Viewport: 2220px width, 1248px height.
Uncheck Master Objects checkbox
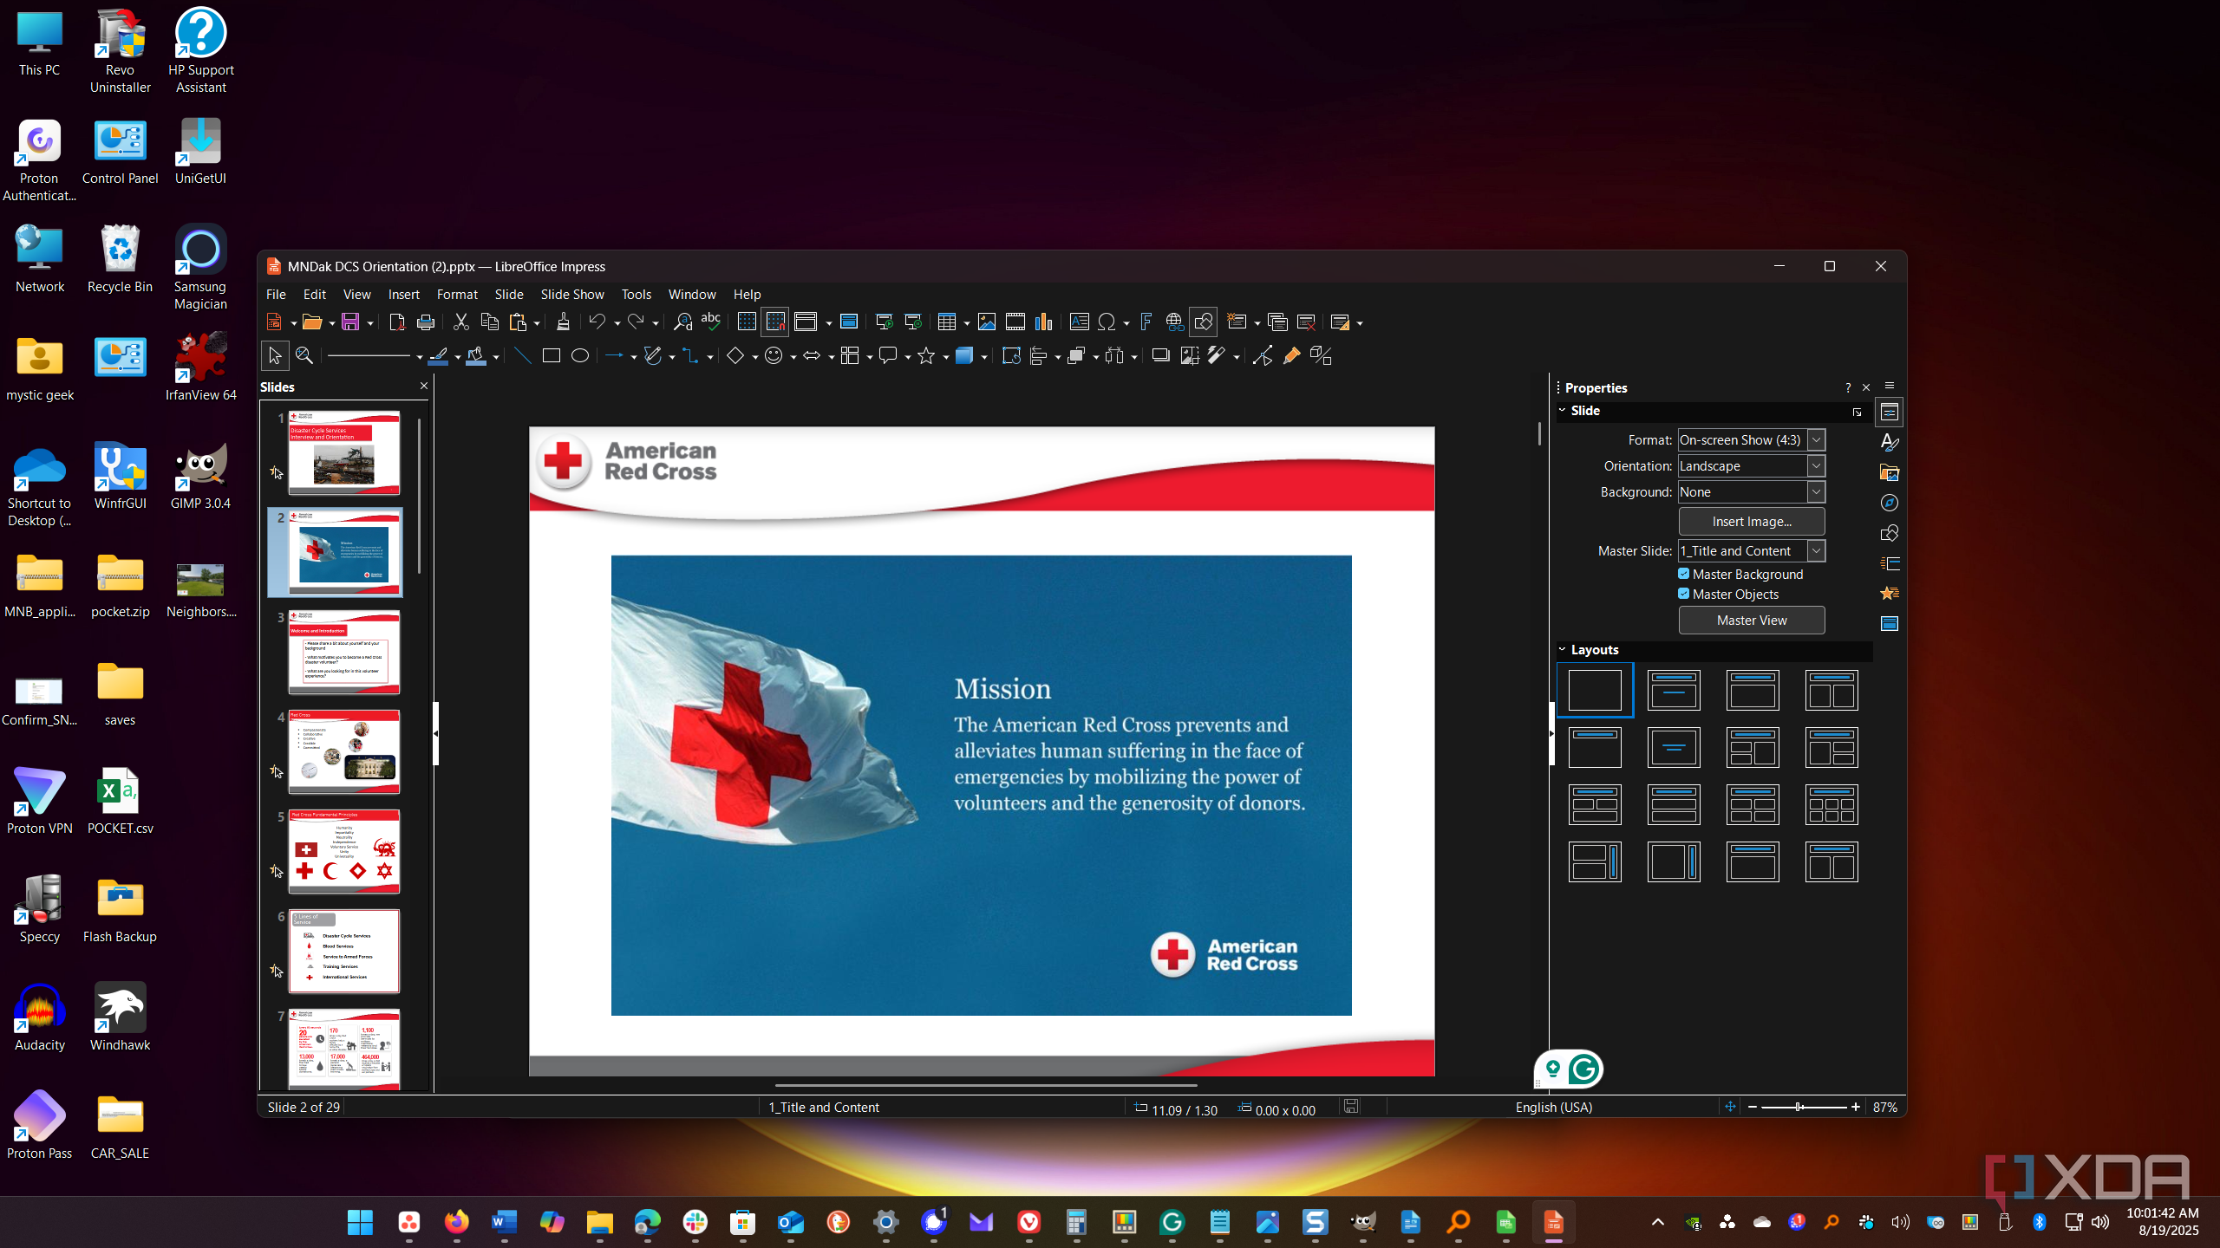pos(1684,594)
